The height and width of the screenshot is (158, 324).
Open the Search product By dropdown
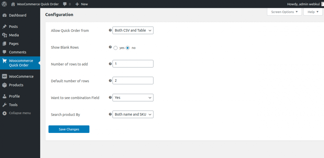pos(133,114)
